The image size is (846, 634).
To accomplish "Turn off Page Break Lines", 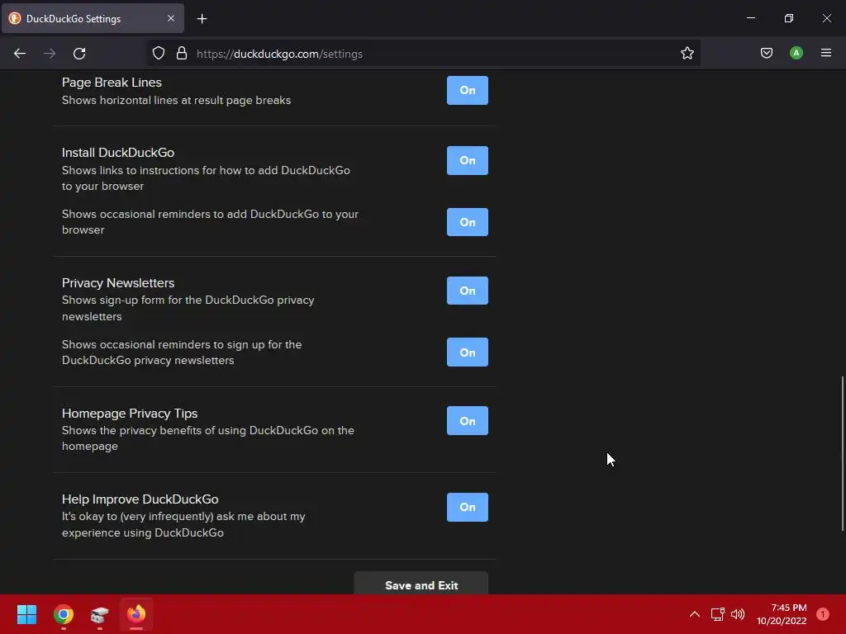I will (x=468, y=90).
